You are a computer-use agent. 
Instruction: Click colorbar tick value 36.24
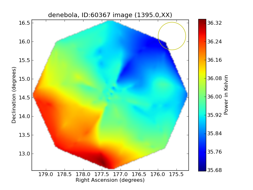214,41
